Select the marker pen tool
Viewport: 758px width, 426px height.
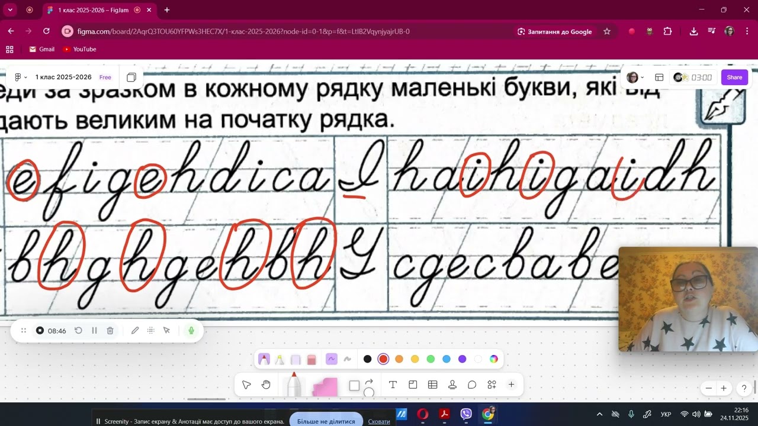point(264,359)
